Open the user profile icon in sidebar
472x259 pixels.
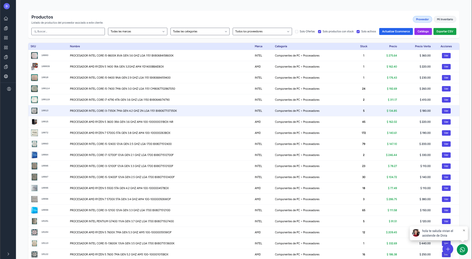pyautogui.click(x=9, y=89)
